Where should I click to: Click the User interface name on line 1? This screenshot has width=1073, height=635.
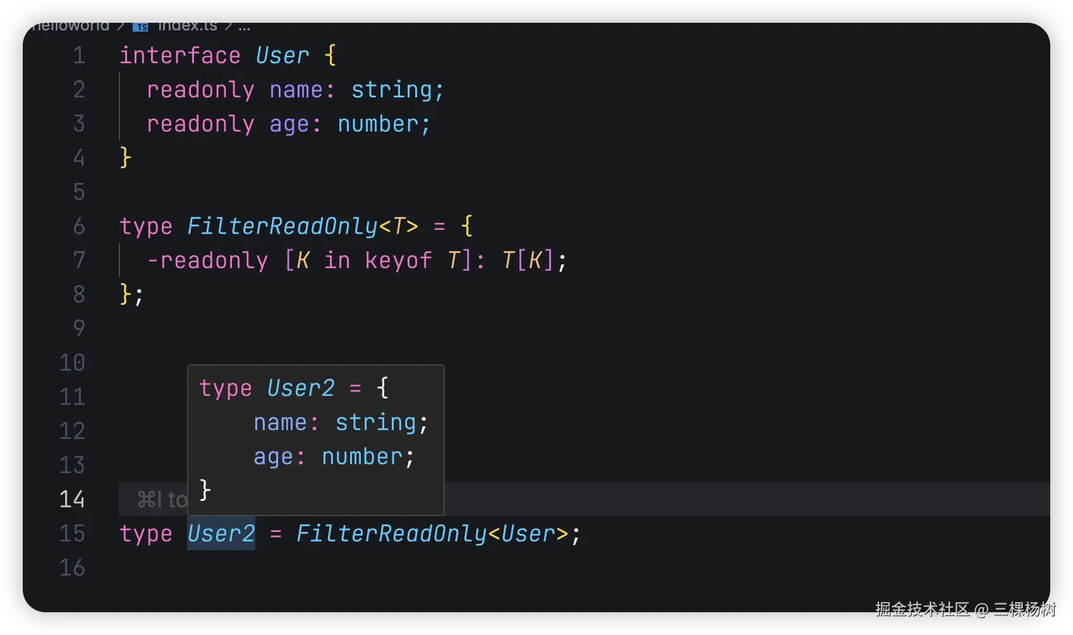coord(282,56)
